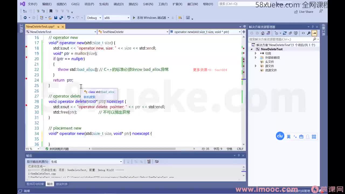Click the pending changes filter clock icon
Viewport: 345px width, 194px height.
[x=277, y=33]
